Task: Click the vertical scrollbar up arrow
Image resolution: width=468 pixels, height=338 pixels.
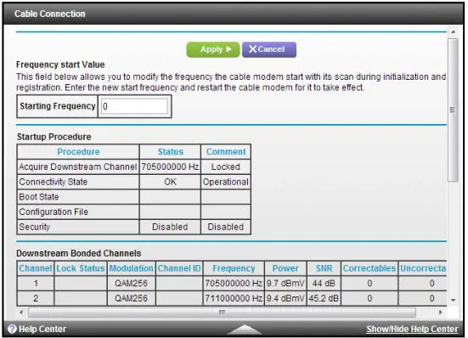Action: [453, 32]
